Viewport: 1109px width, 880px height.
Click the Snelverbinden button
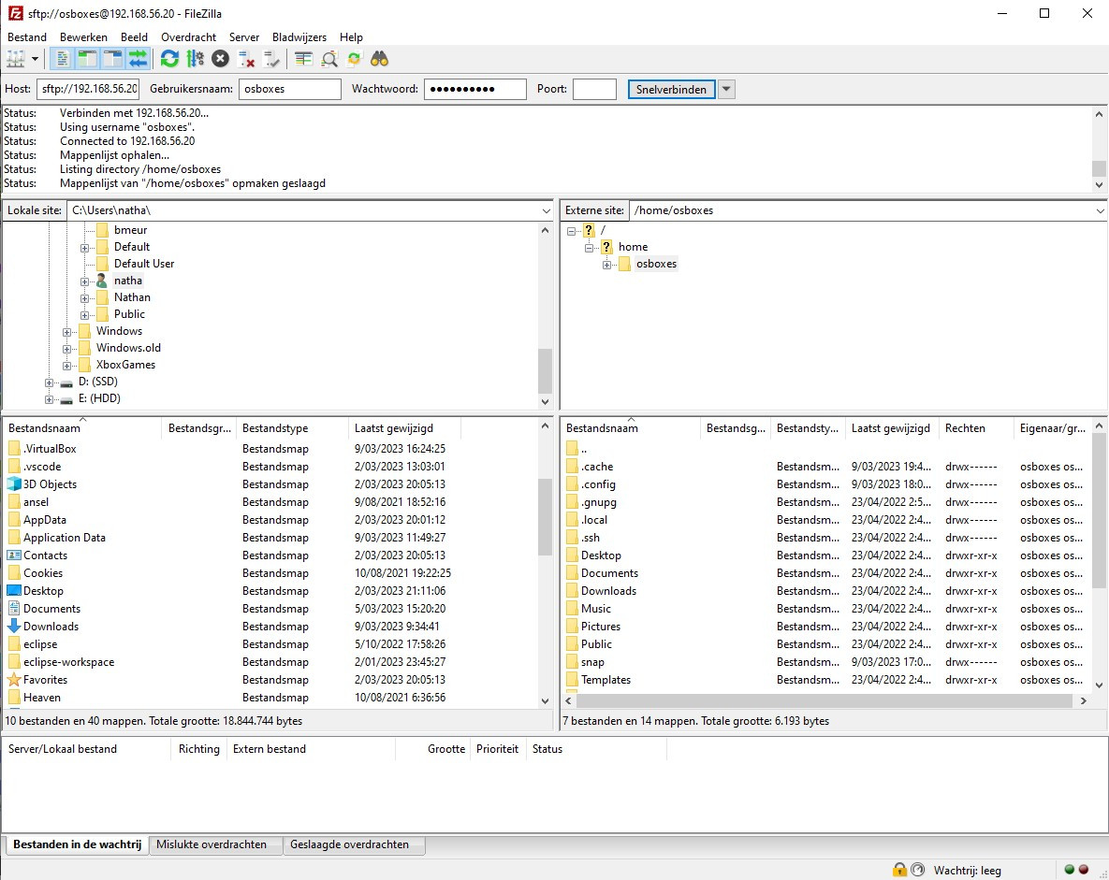point(671,89)
